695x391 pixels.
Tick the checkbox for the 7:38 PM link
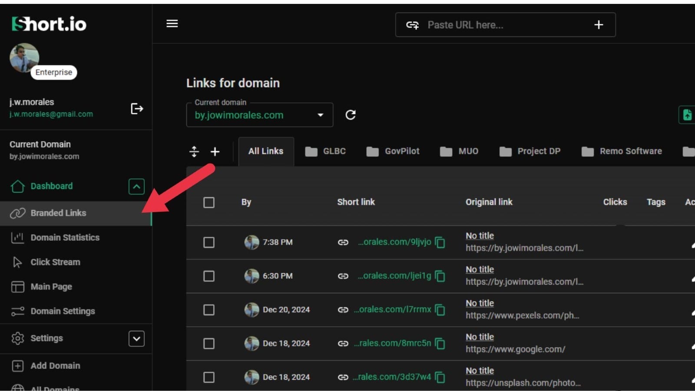click(209, 242)
